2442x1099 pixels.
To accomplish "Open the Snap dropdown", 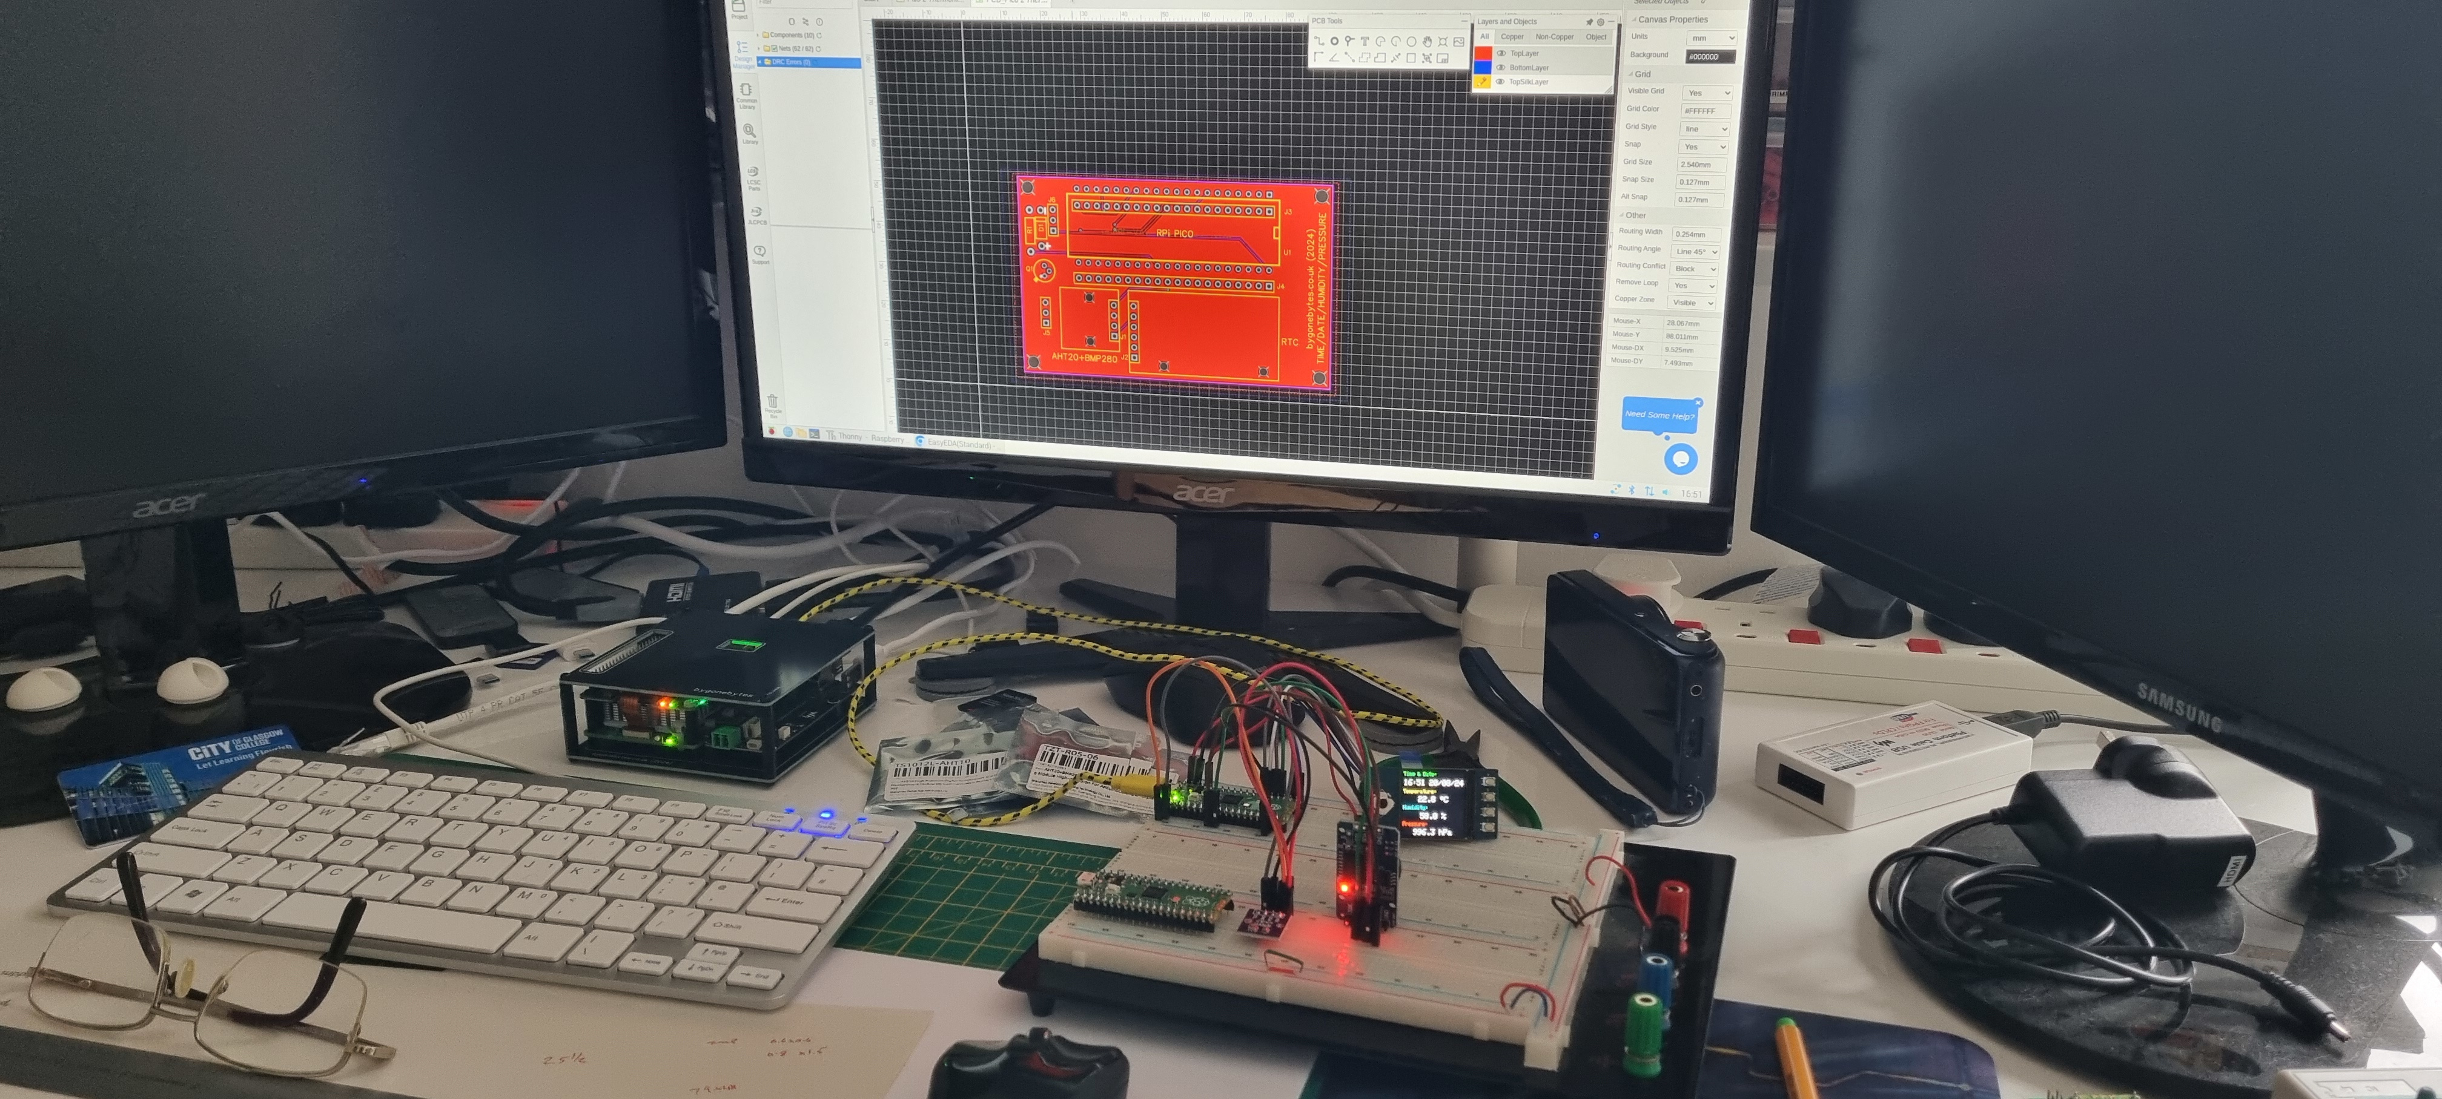I will 1704,147.
